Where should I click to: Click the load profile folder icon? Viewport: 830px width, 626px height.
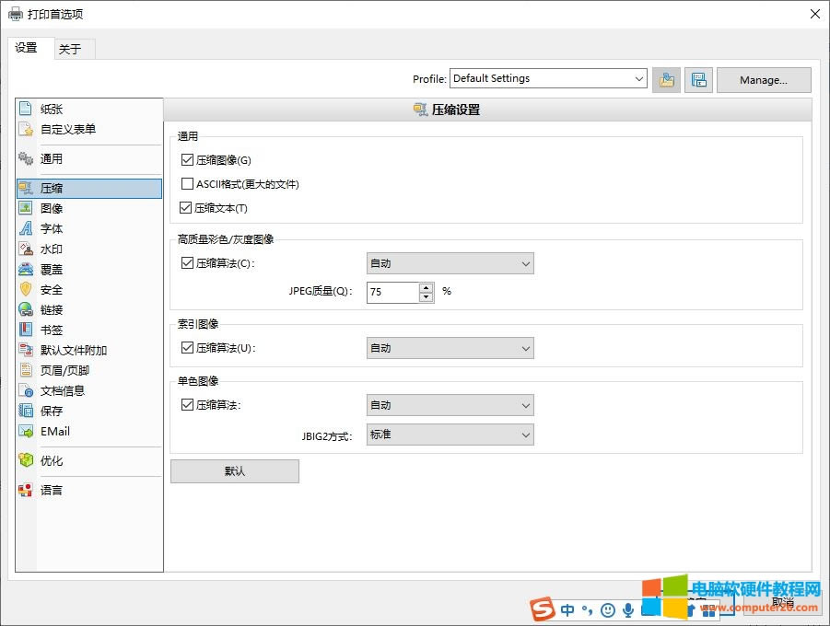click(666, 79)
